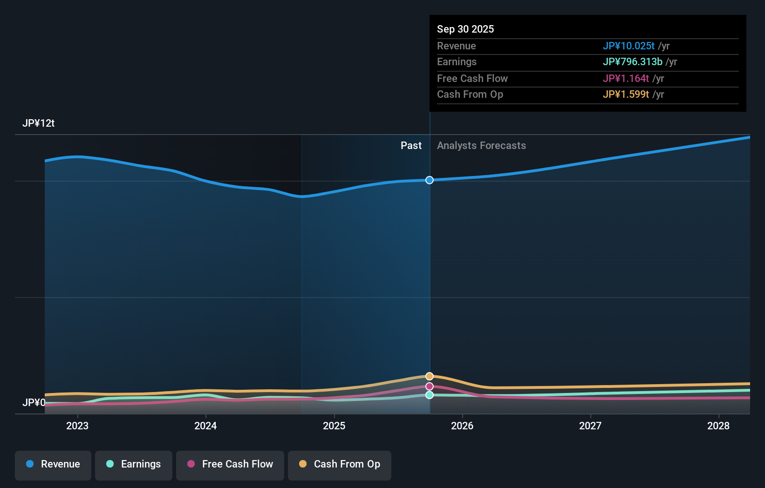Select the blue Revenue marker on the chart

[429, 180]
